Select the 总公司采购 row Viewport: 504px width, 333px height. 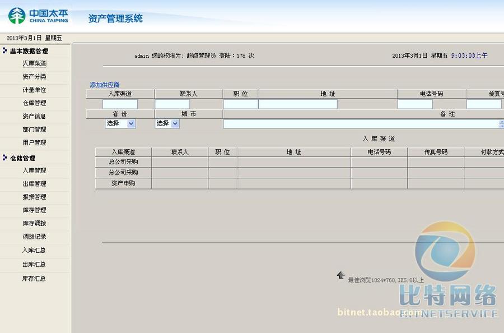pyautogui.click(x=300, y=162)
